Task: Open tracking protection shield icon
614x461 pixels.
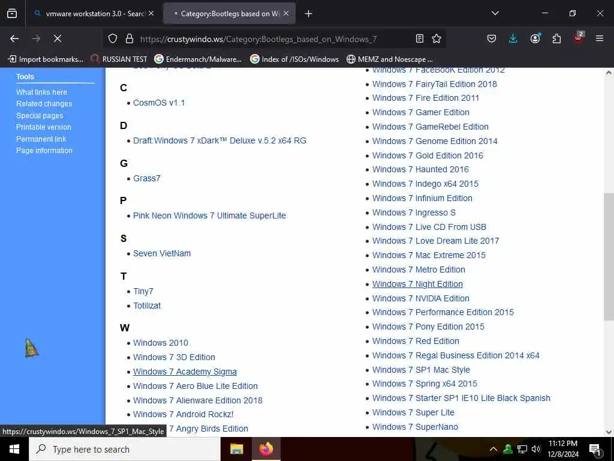Action: point(113,39)
